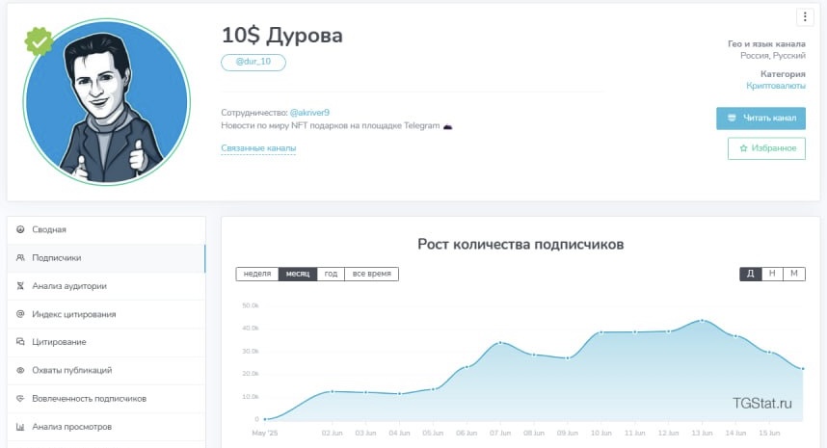Click the Подписчики people icon
827x448 pixels.
(x=20, y=258)
